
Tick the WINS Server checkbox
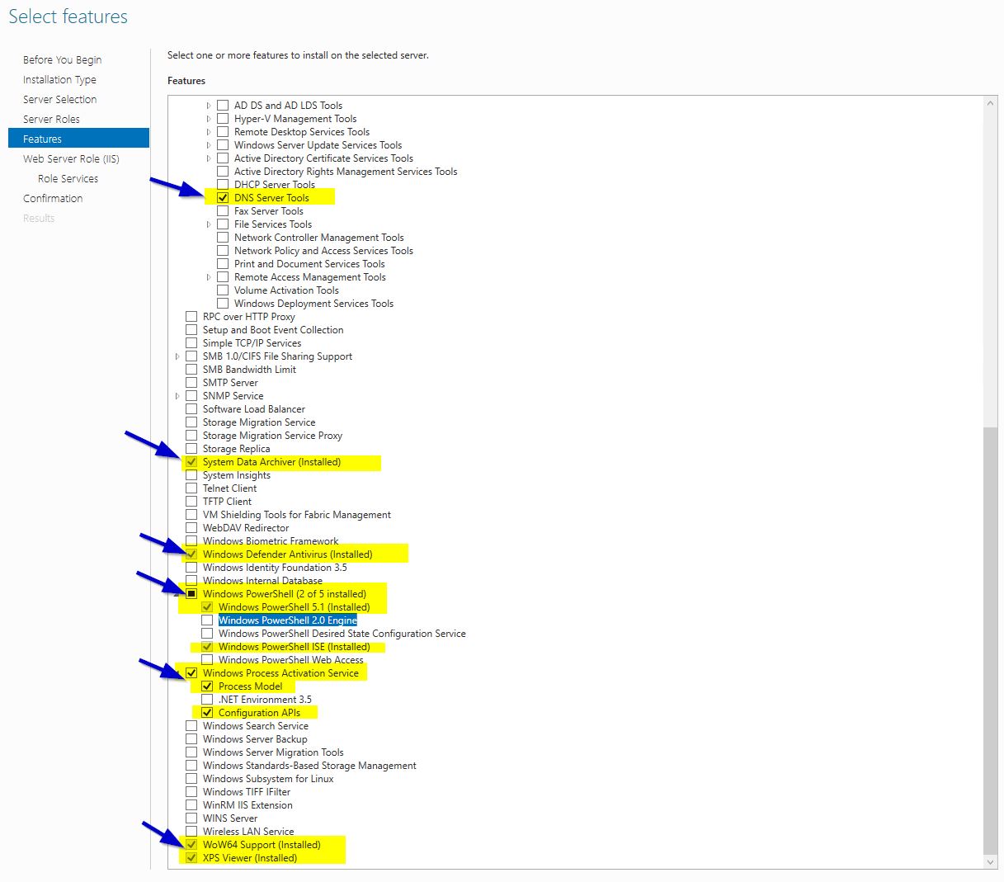coord(191,818)
